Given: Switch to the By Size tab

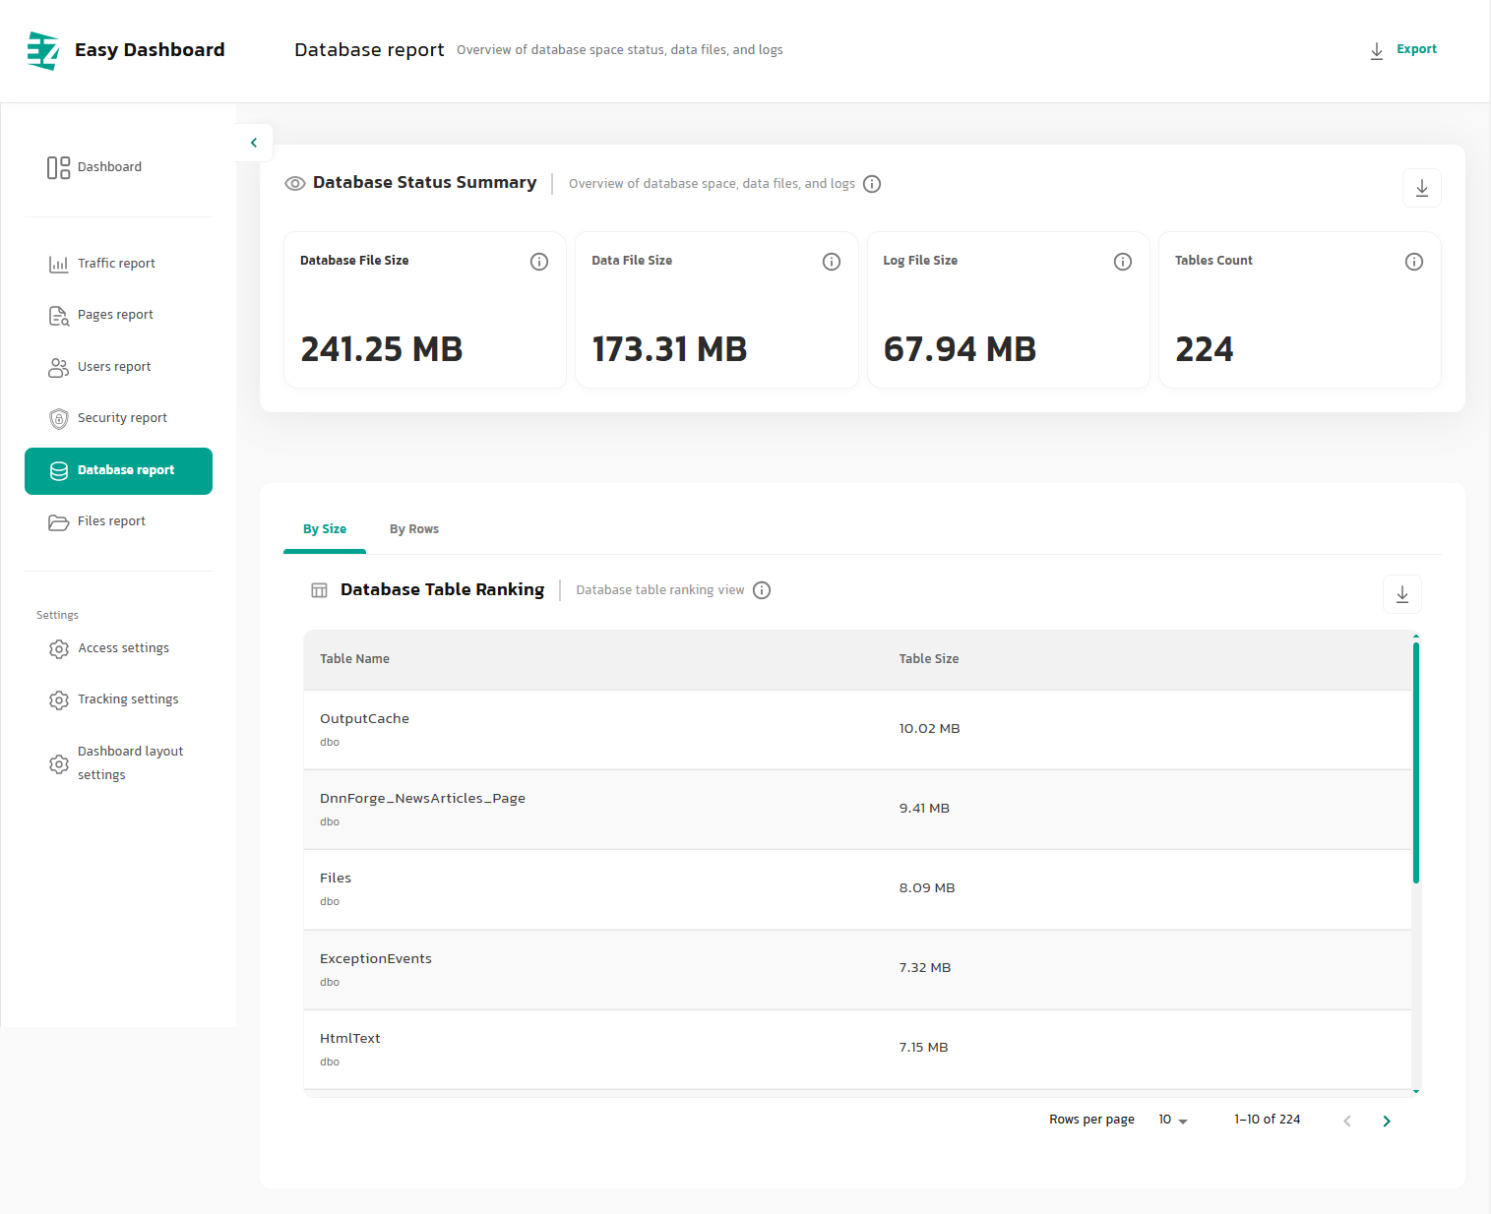Looking at the screenshot, I should (x=325, y=529).
